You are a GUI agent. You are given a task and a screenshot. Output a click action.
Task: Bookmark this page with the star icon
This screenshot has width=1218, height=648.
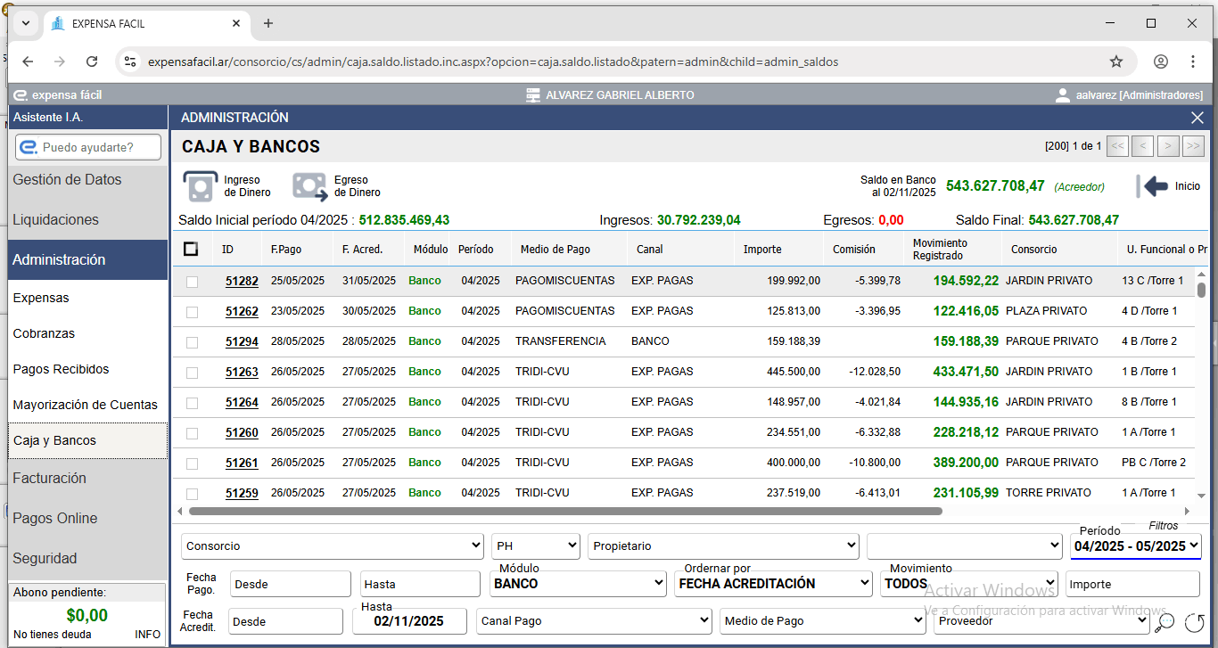pyautogui.click(x=1115, y=62)
